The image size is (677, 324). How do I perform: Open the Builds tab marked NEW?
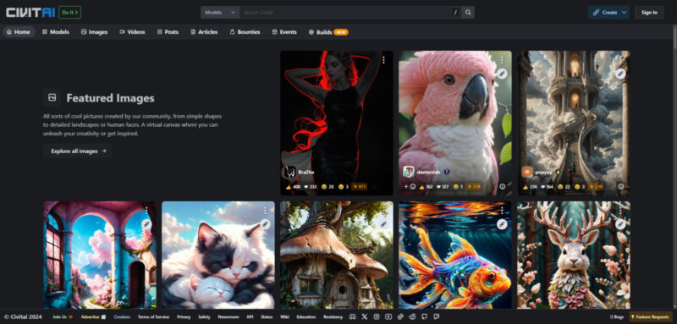coord(328,32)
